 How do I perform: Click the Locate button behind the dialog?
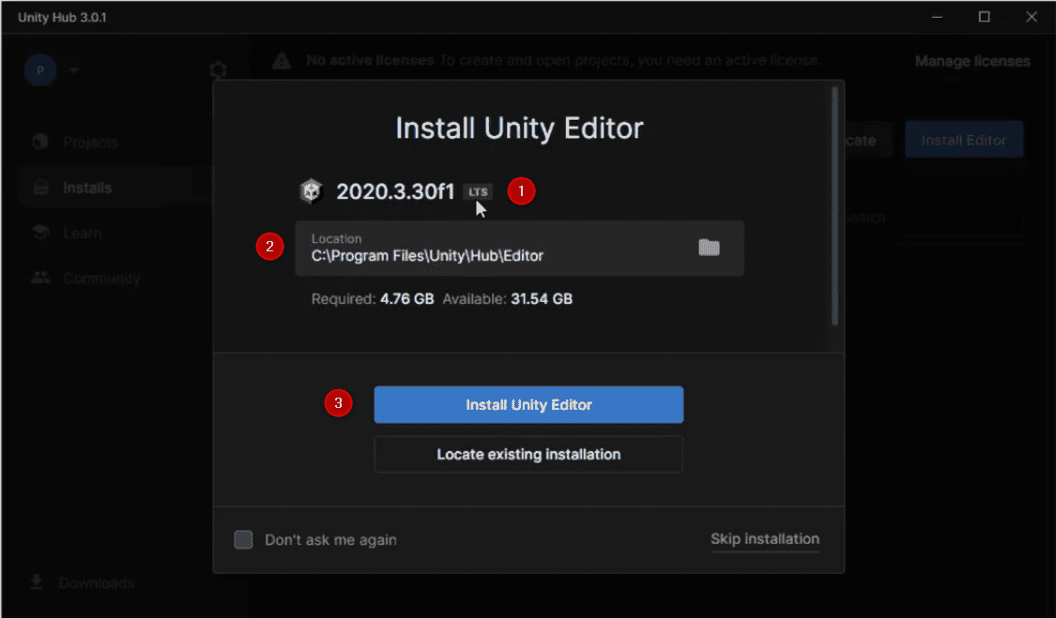click(x=868, y=140)
